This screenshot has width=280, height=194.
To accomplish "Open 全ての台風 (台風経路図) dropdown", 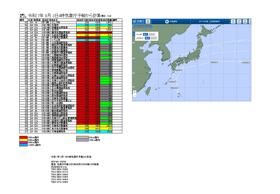I will click(209, 21).
